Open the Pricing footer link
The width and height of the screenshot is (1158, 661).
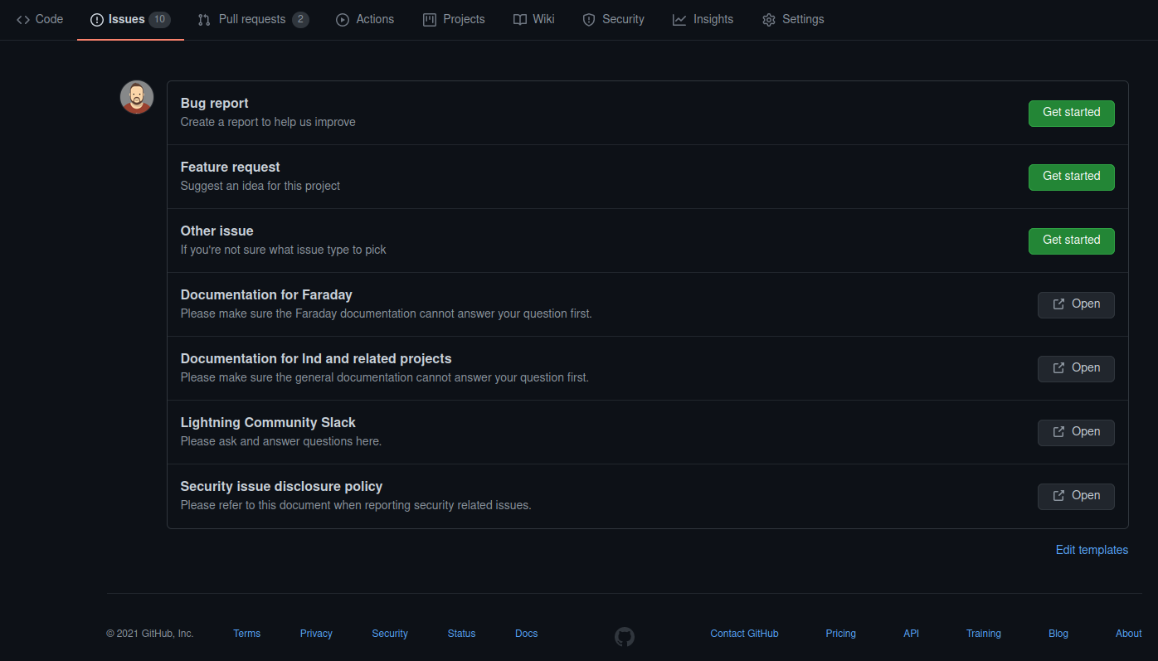[x=840, y=634]
